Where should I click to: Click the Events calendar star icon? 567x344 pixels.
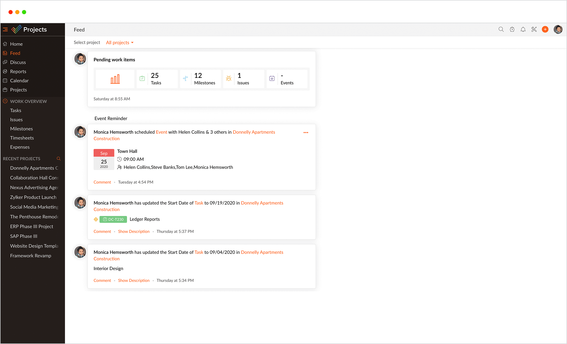coord(272,78)
